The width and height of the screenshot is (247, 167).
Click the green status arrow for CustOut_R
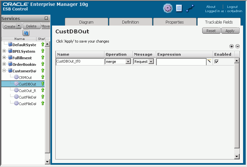[x=43, y=90]
